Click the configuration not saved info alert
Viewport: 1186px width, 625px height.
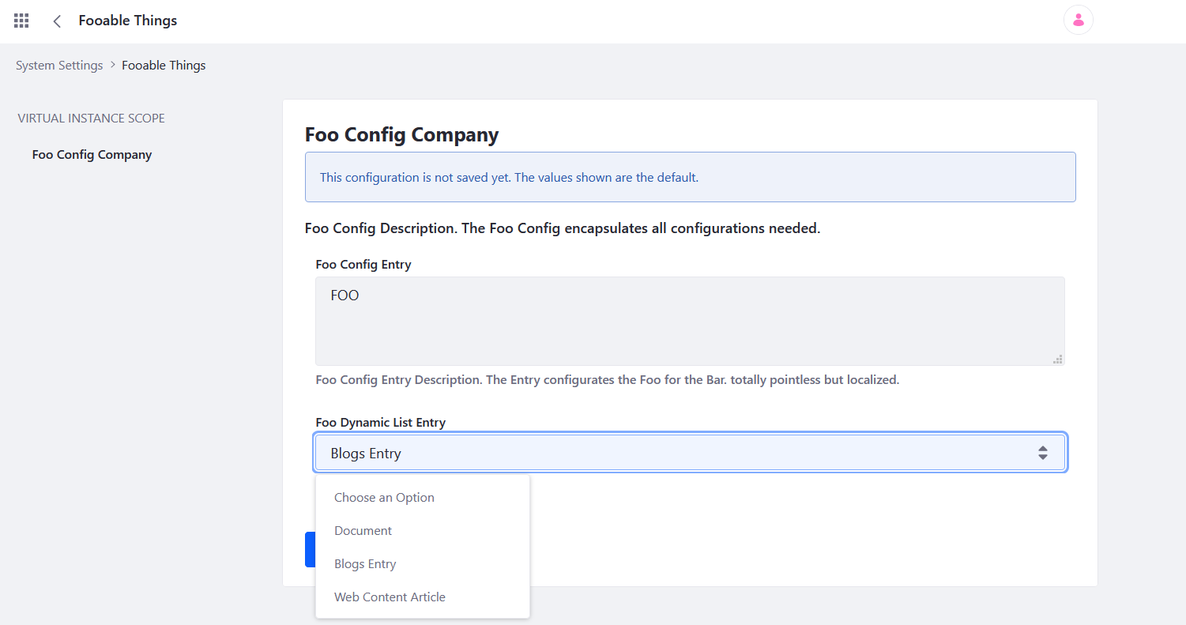click(690, 177)
